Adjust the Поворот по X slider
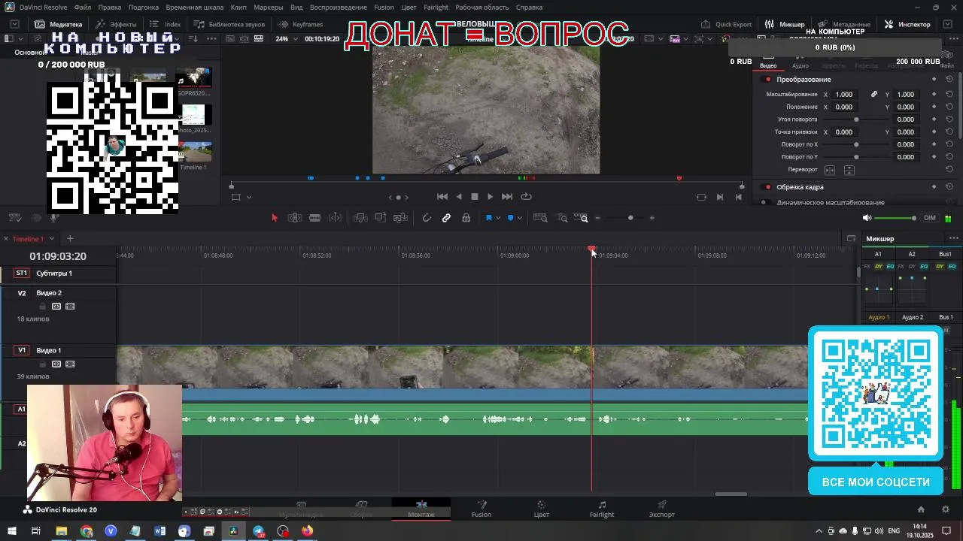Viewport: 963px width, 541px height. tap(856, 144)
